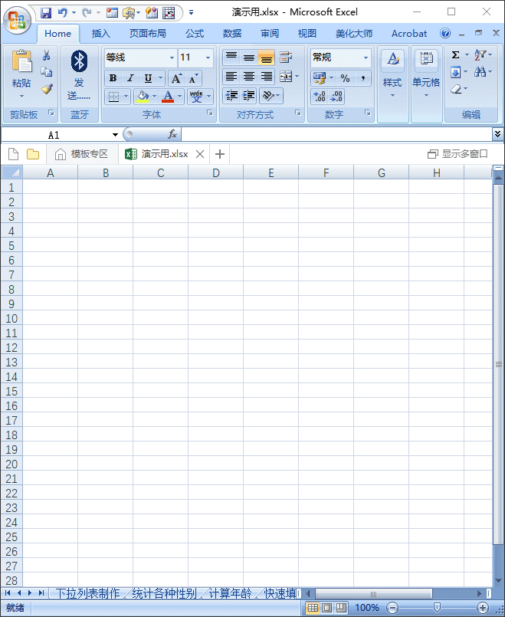Open the borders dropdown arrow
Image resolution: width=505 pixels, height=617 pixels.
pos(126,96)
